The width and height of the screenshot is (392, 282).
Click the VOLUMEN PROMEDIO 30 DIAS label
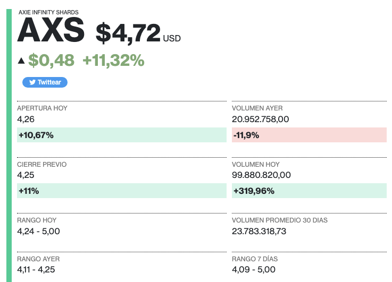tap(279, 220)
